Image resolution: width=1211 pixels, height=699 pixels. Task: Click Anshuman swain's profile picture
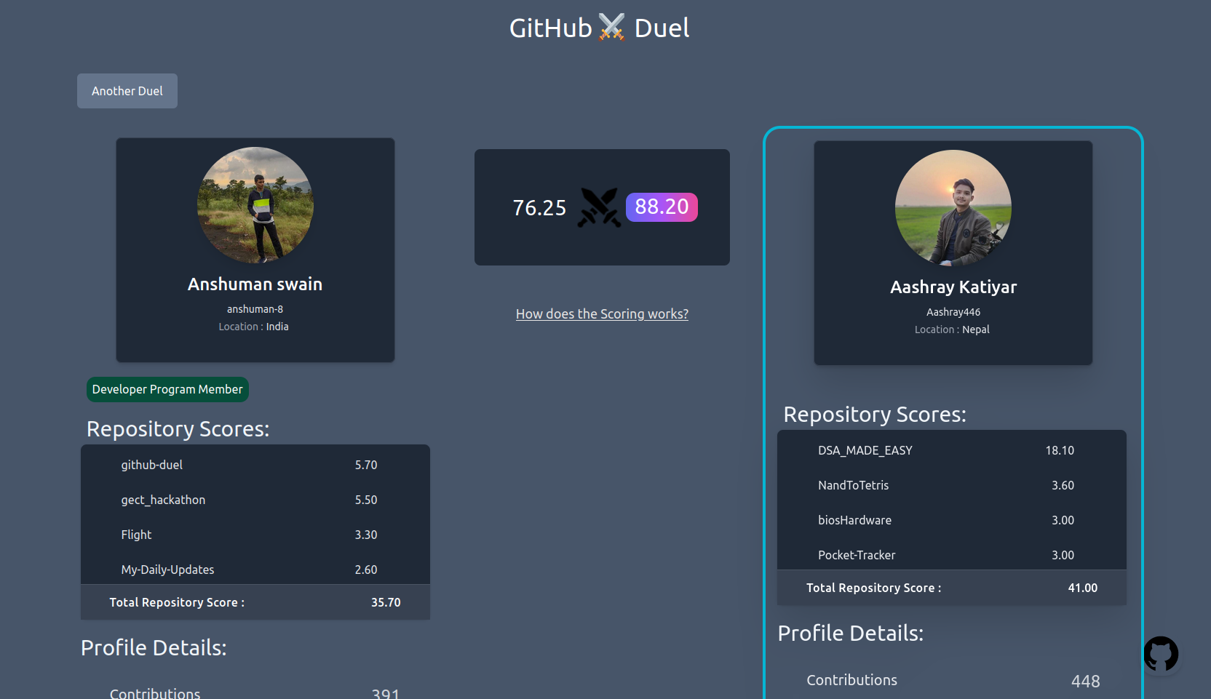[x=255, y=206]
